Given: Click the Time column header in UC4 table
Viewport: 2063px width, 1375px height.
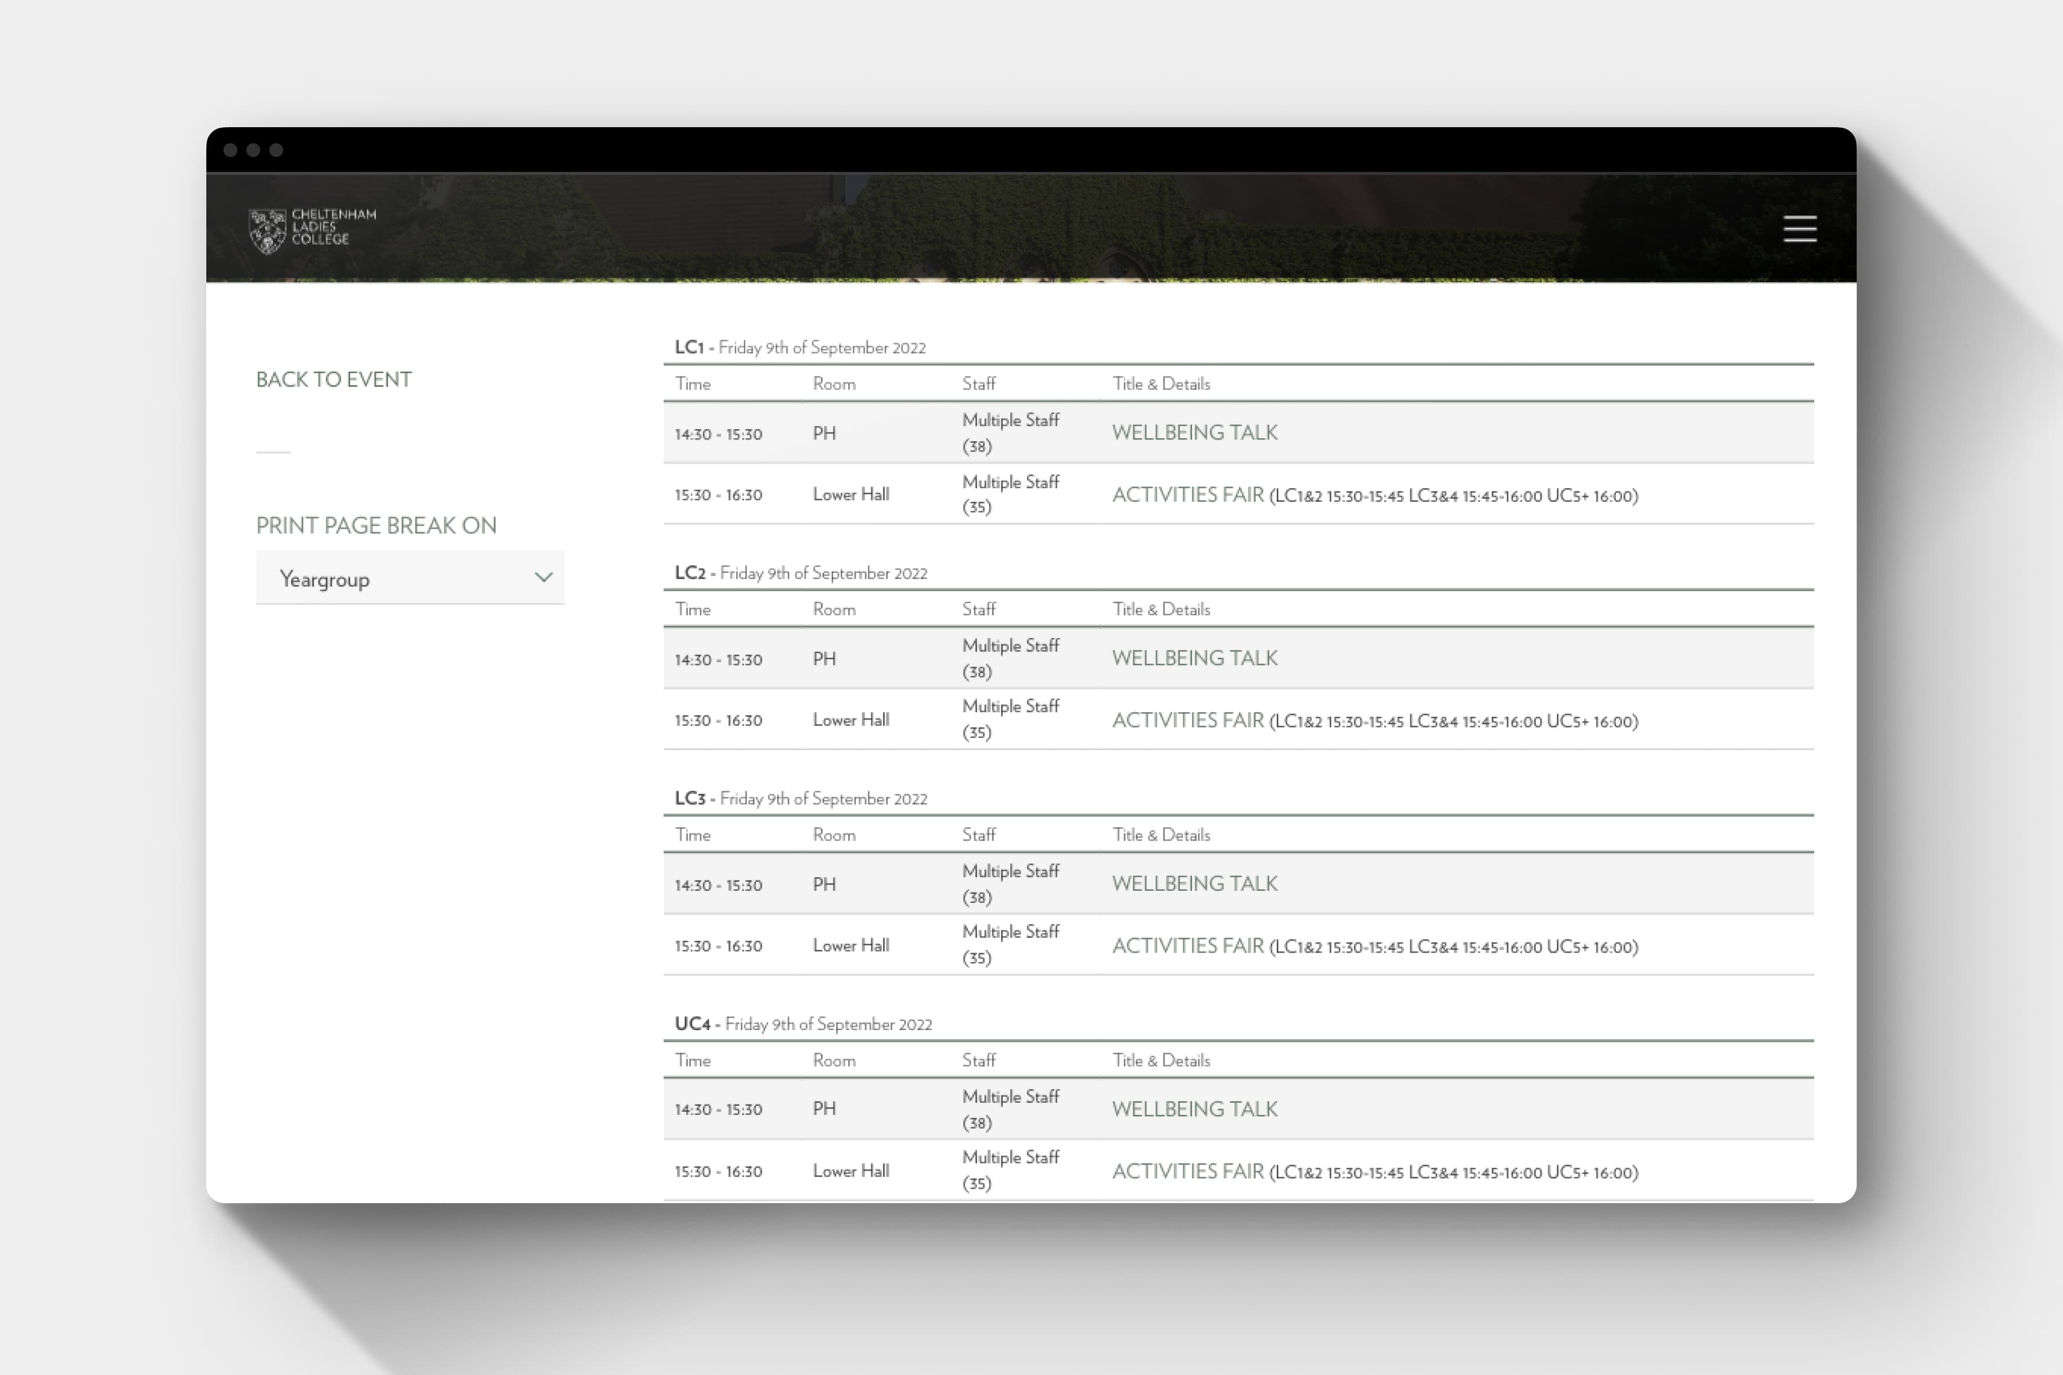Looking at the screenshot, I should [693, 1059].
